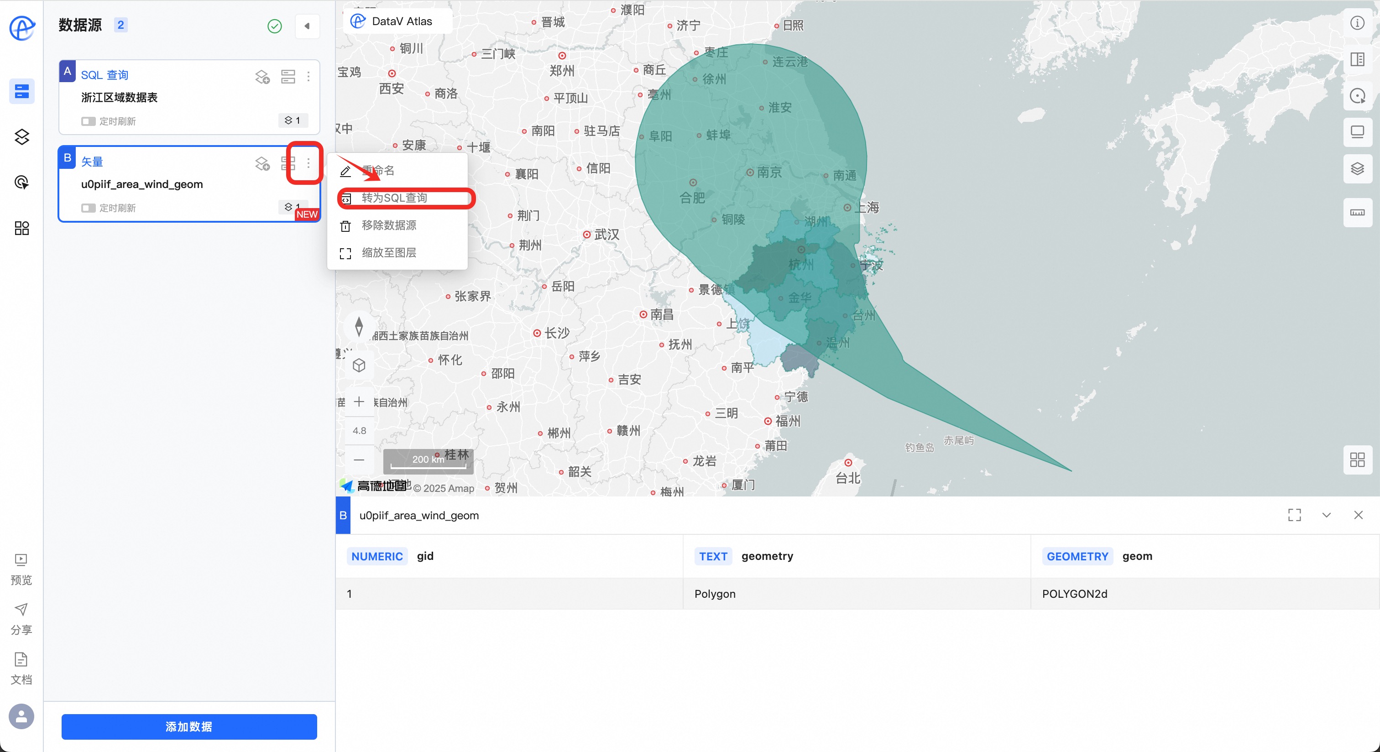Collapse the data table with chevron down
This screenshot has height=752, width=1380.
[x=1326, y=515]
